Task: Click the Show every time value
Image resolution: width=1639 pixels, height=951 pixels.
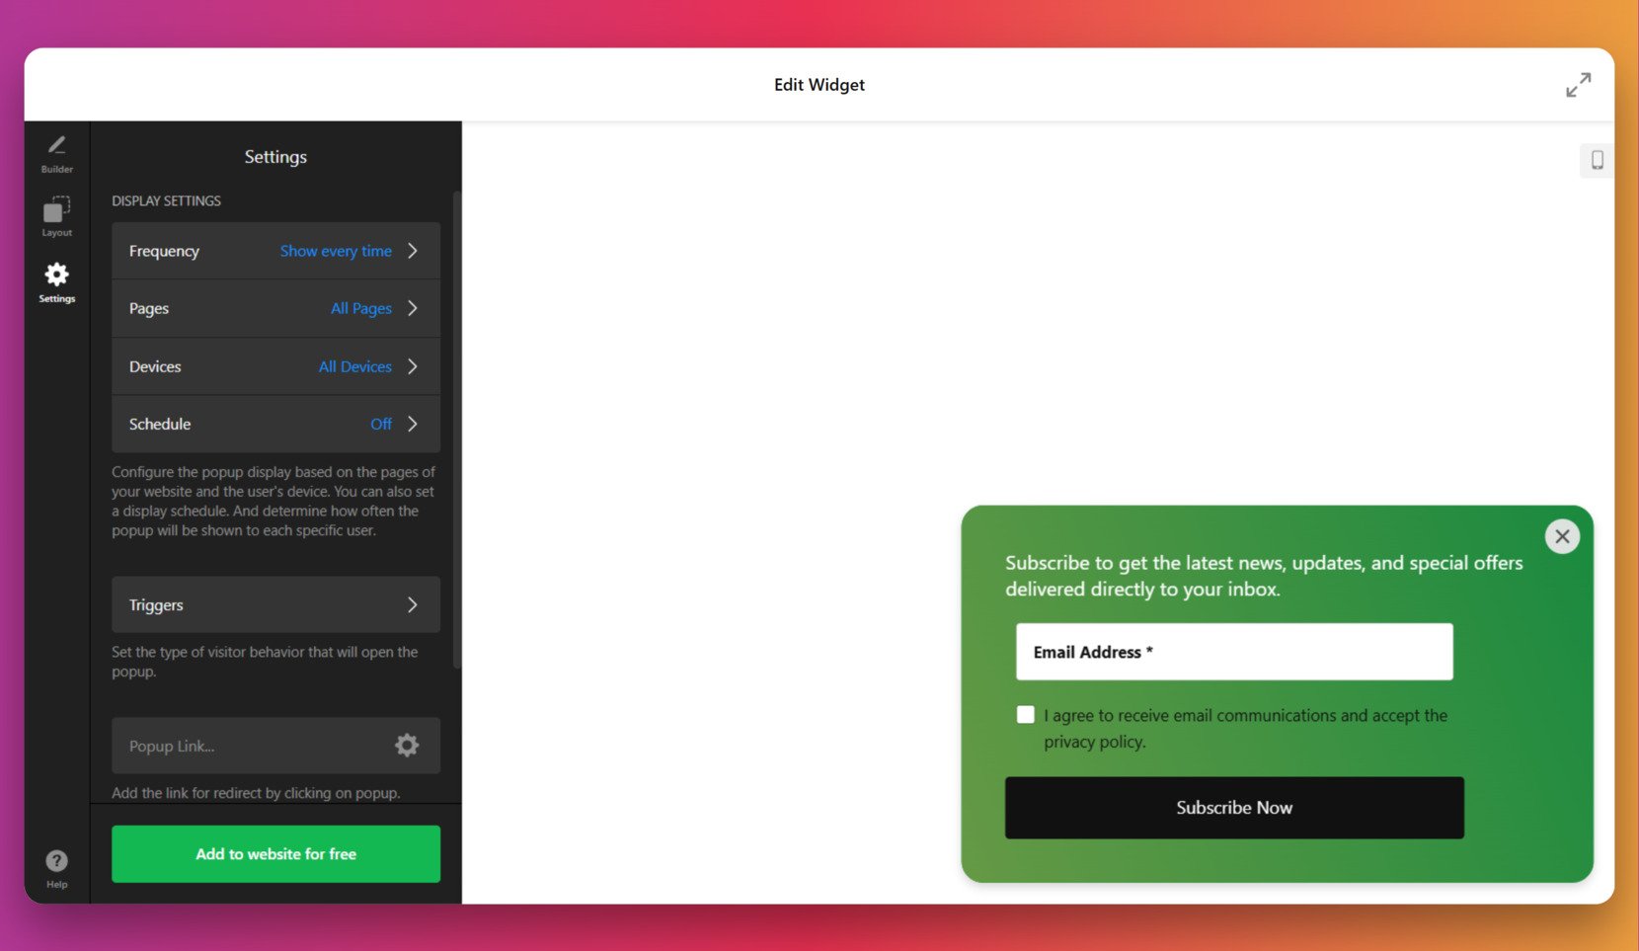Action: pos(336,251)
